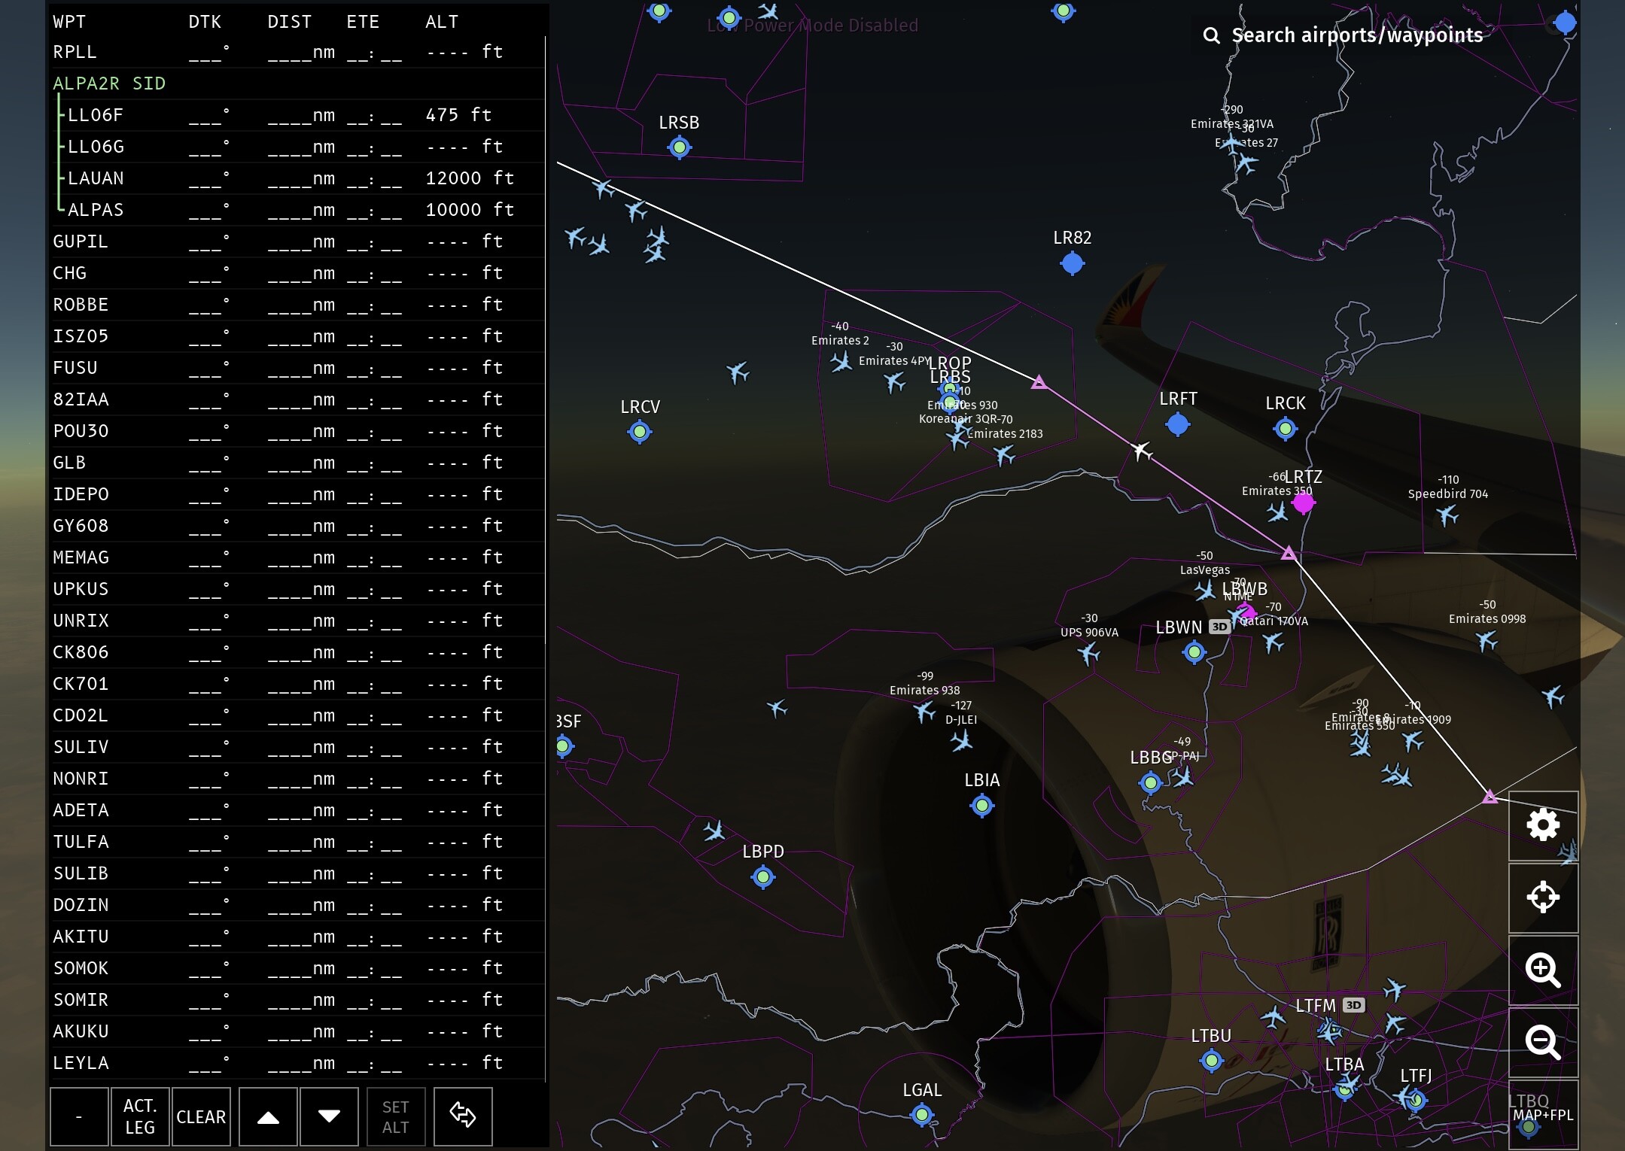Collapse the ALPA2R SID procedure

coord(109,84)
